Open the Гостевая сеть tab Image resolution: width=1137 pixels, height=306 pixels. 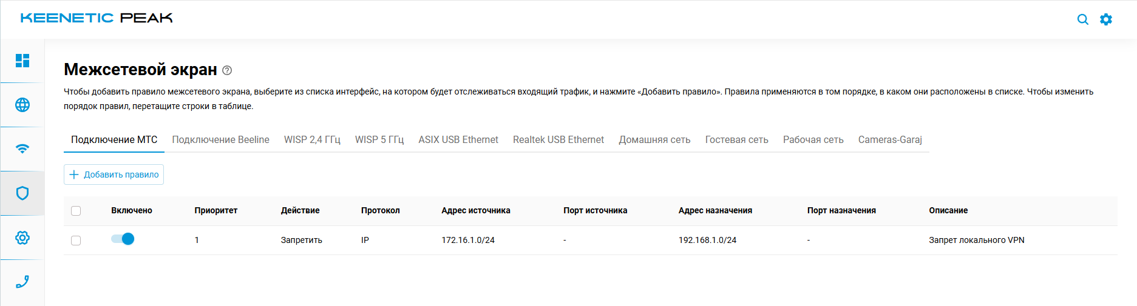pos(736,140)
